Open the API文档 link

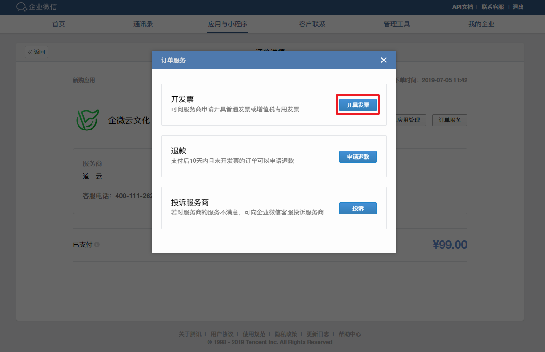coord(462,7)
